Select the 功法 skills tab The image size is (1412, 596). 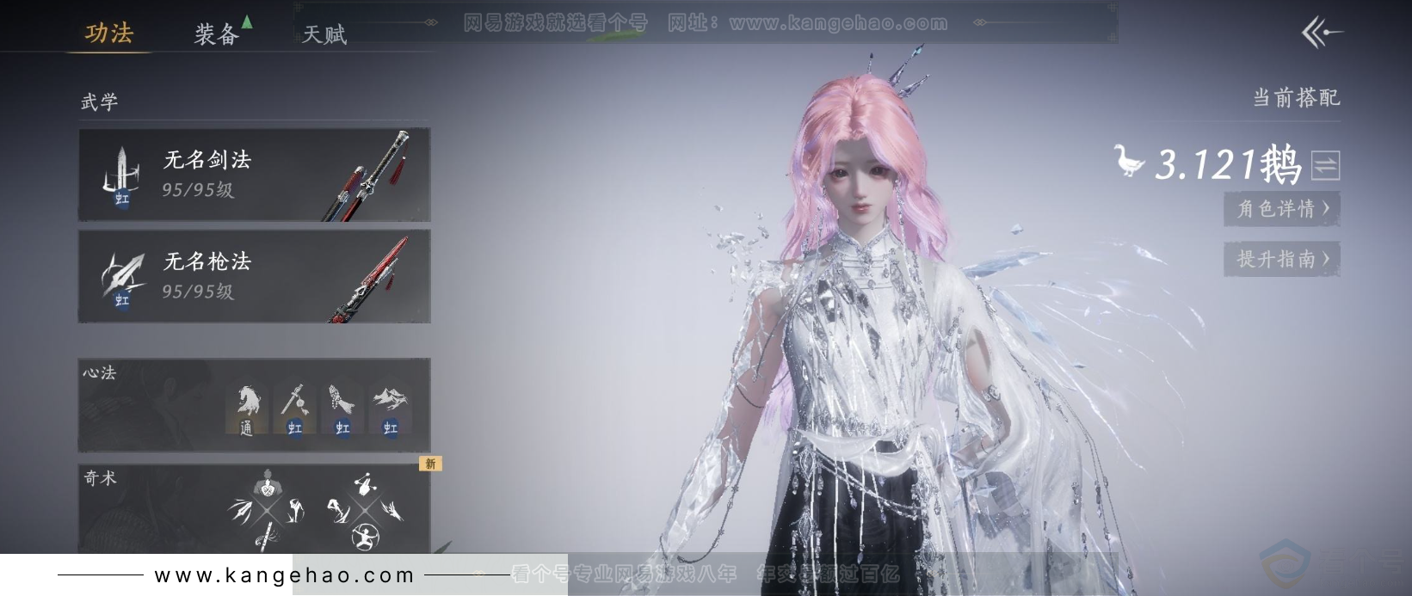click(x=109, y=34)
